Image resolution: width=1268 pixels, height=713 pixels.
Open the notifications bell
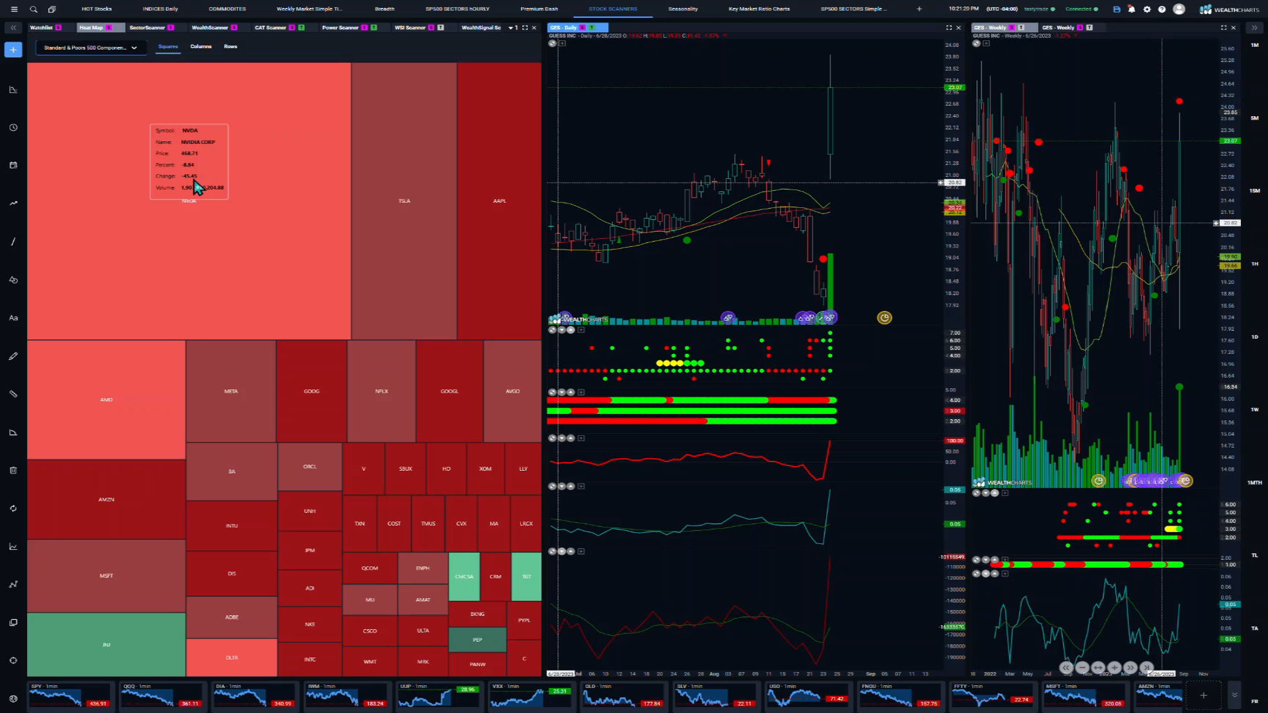tap(1132, 9)
